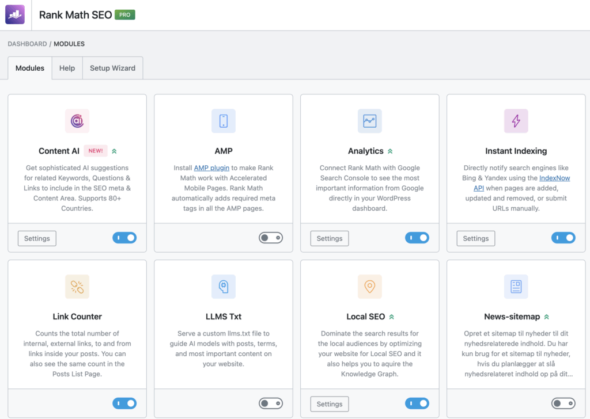Click the Rank Math logo icon

click(x=15, y=14)
